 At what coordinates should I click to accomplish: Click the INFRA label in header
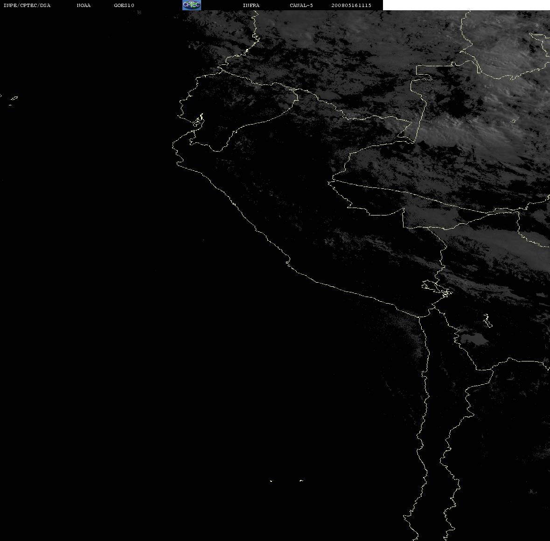point(251,5)
